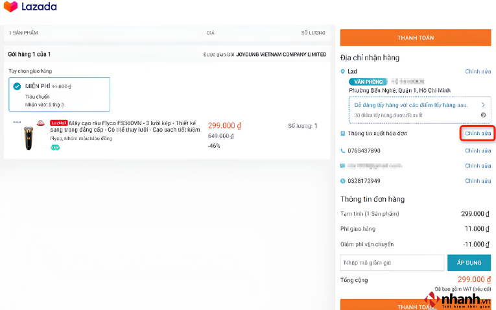Click the ÁP DỤNG voucher button
Image resolution: width=496 pixels, height=310 pixels.
click(469, 263)
